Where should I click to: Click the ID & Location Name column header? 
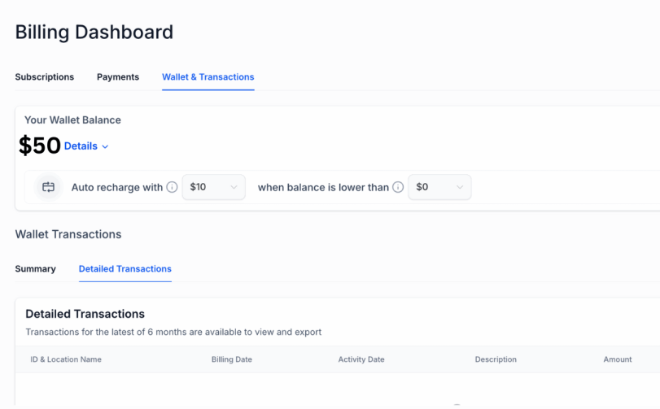pyautogui.click(x=66, y=359)
